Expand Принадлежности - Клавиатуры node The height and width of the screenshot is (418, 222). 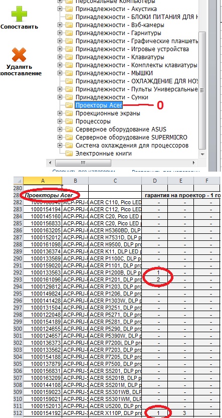point(60,57)
